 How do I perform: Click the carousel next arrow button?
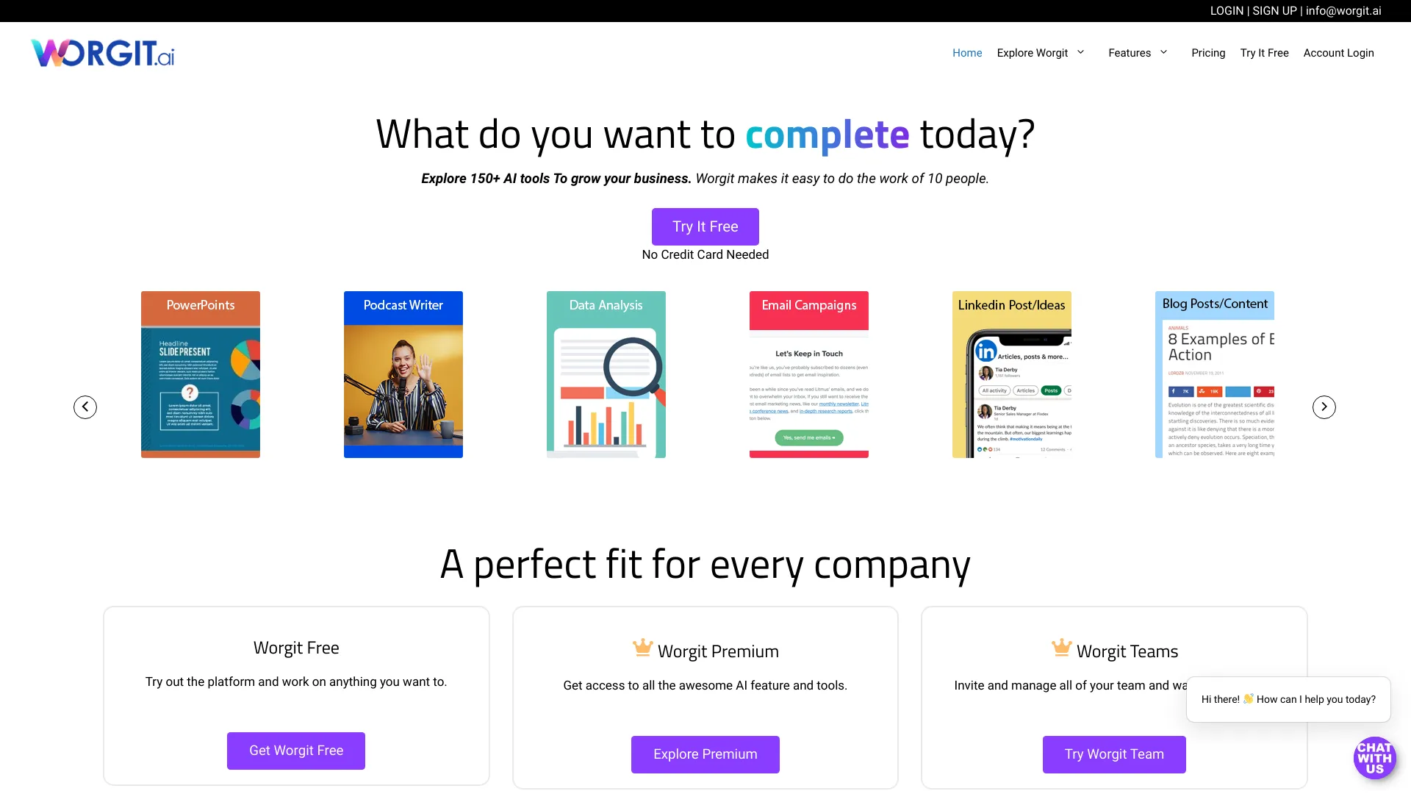click(x=1323, y=407)
